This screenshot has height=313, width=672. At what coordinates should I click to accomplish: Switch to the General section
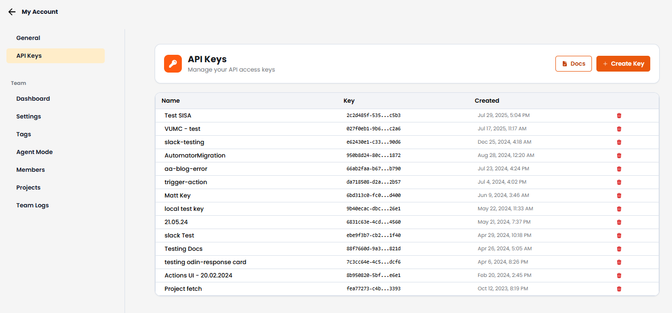28,38
